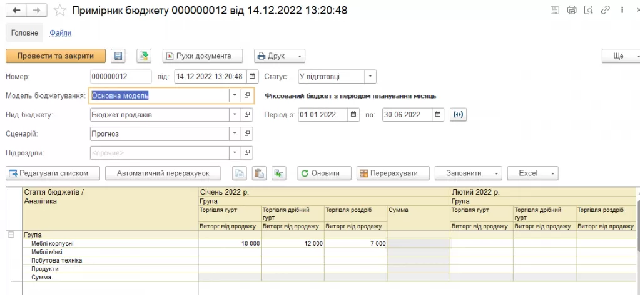Screen dimensions: 640x295
Task: Expand the Вид бюджету dropdown arrow
Action: [x=235, y=115]
